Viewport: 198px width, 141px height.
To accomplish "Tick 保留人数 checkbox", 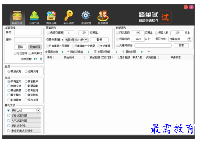I will (x=157, y=33).
